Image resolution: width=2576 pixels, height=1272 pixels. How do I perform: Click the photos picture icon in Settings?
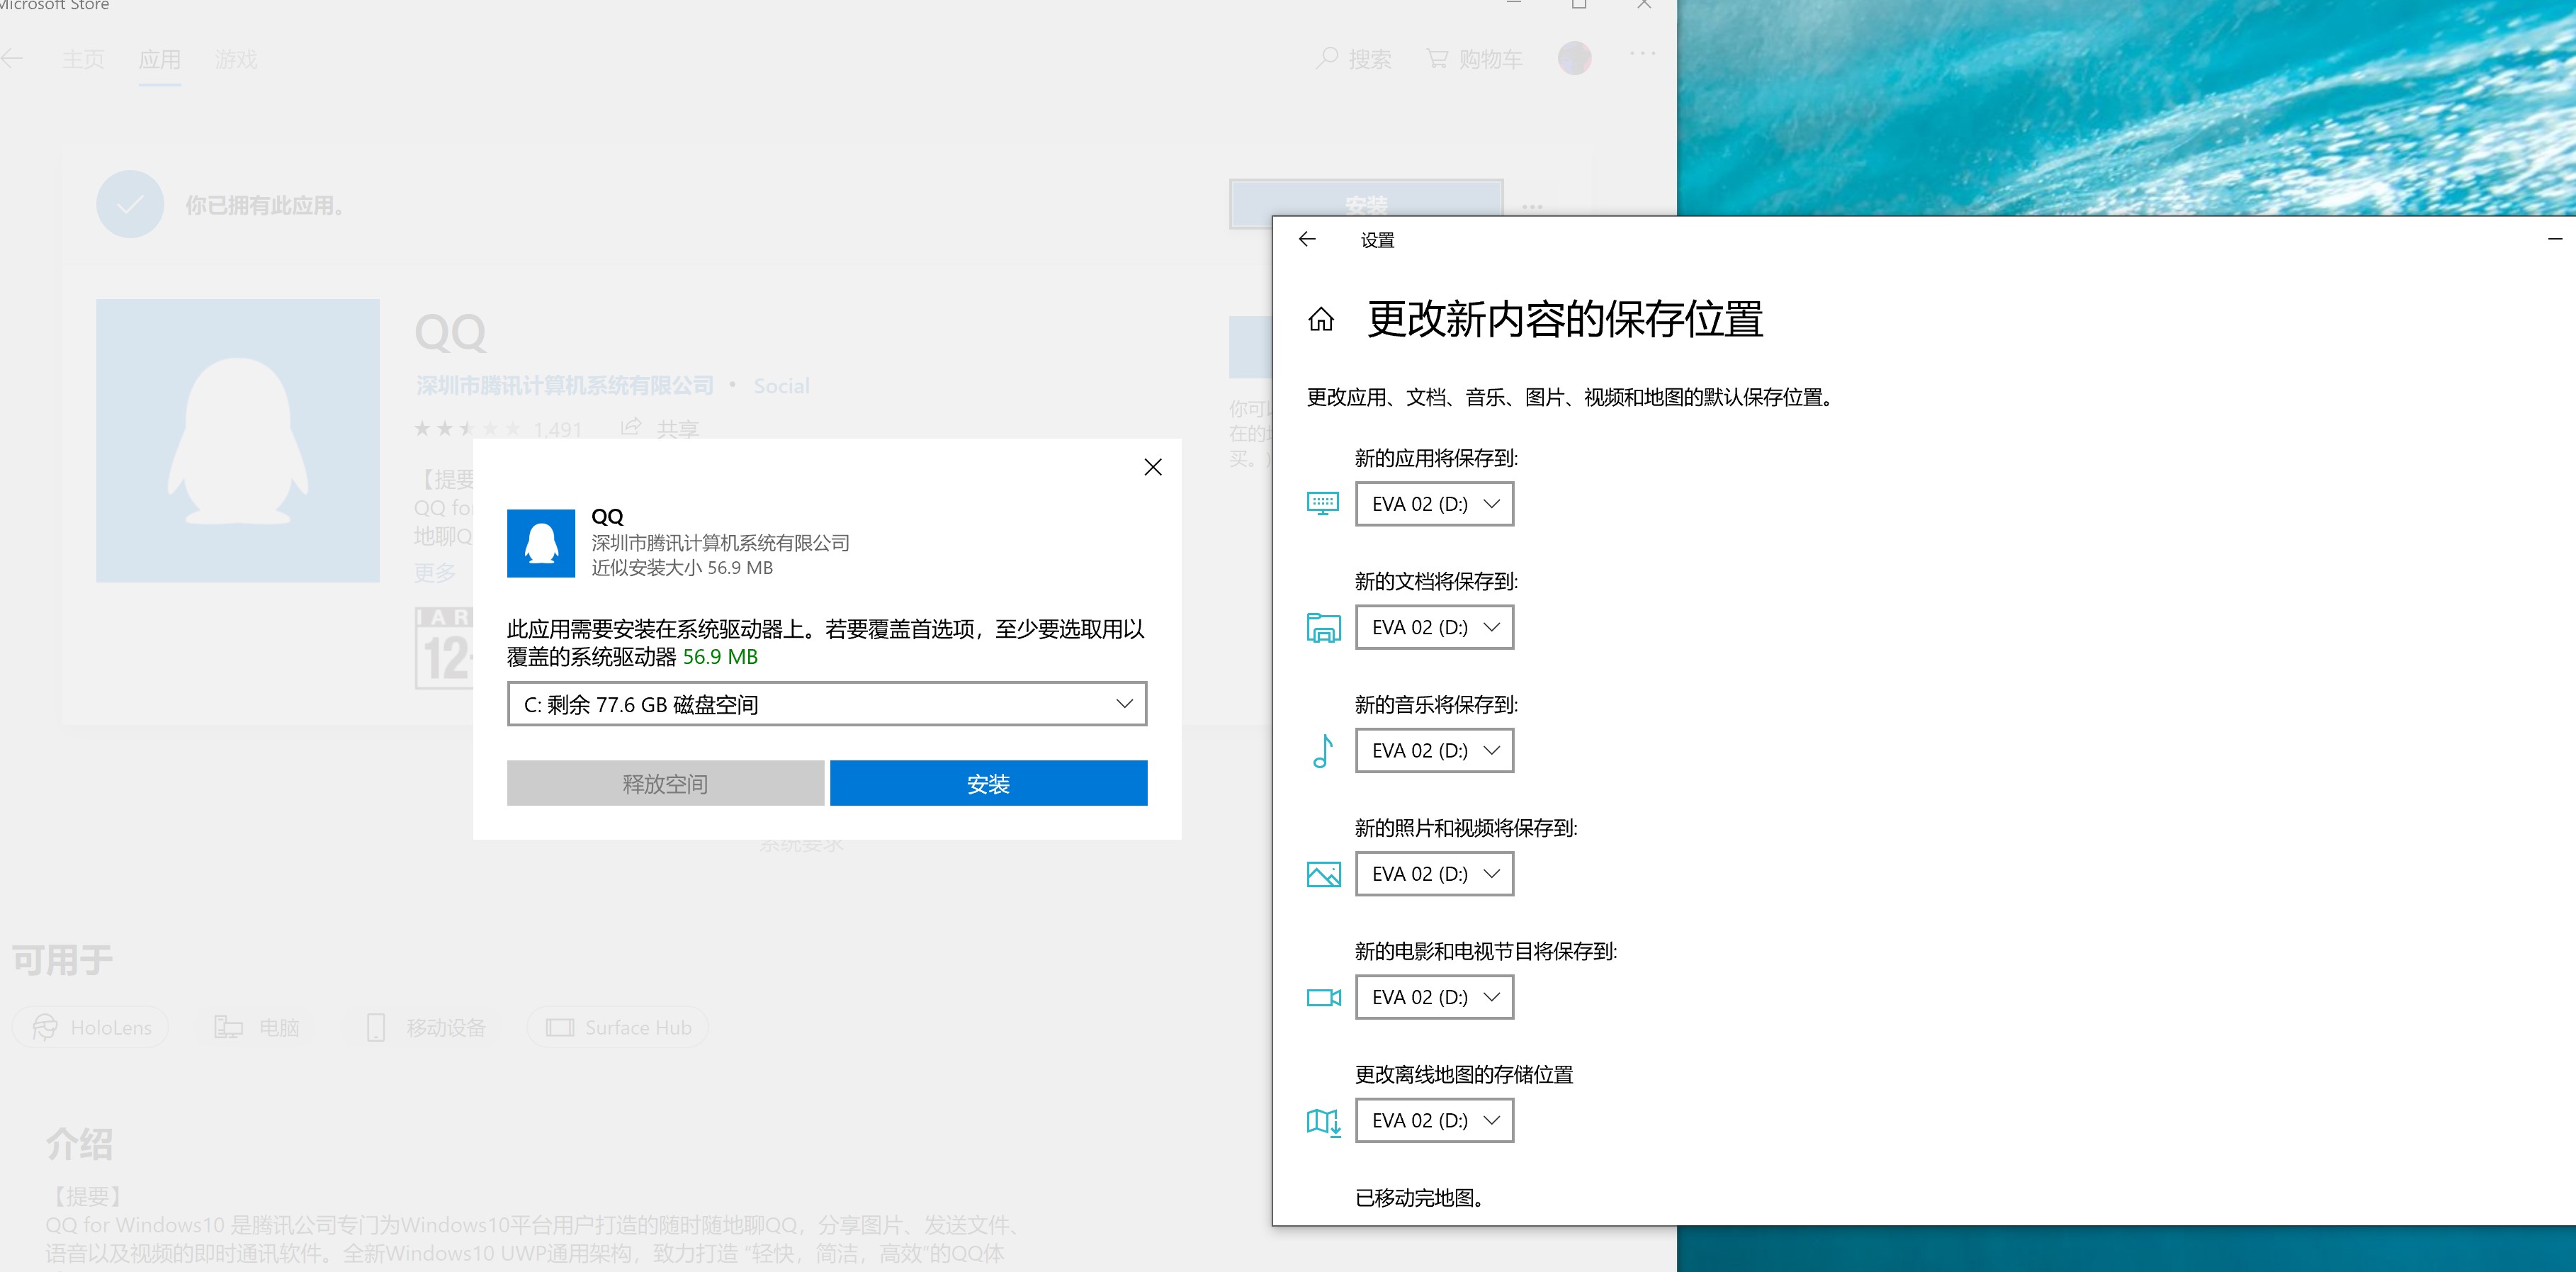1323,875
